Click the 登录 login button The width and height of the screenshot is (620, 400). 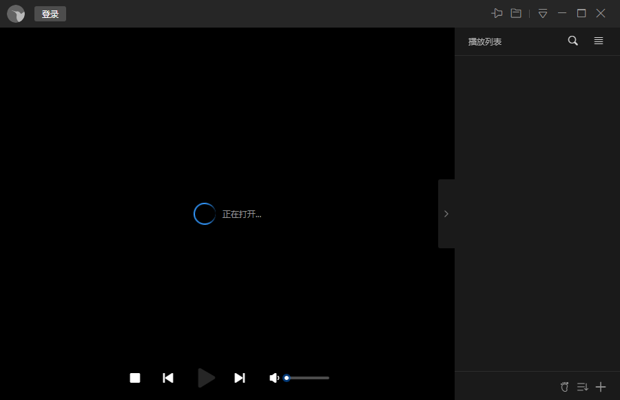50,14
